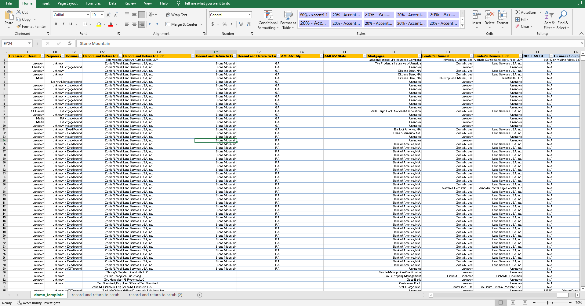Click the AutoSum button
Viewport: 585px width, 306px height.
click(x=525, y=12)
